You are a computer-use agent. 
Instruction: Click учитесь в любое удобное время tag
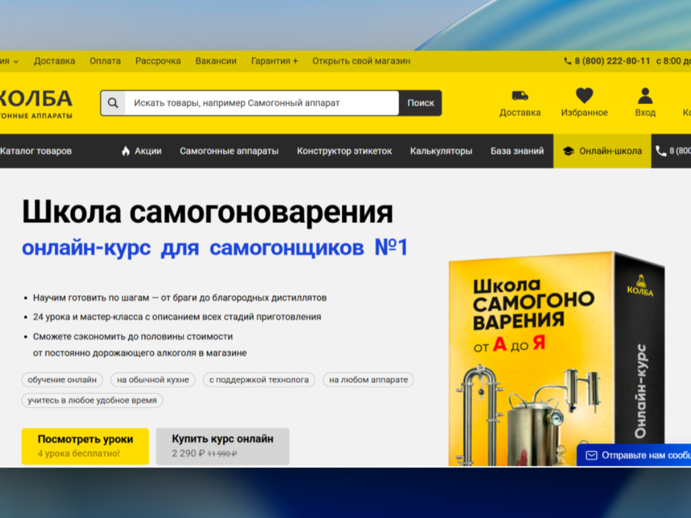[92, 400]
